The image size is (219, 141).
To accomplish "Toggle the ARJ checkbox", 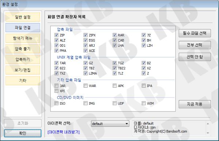I will [85, 45].
